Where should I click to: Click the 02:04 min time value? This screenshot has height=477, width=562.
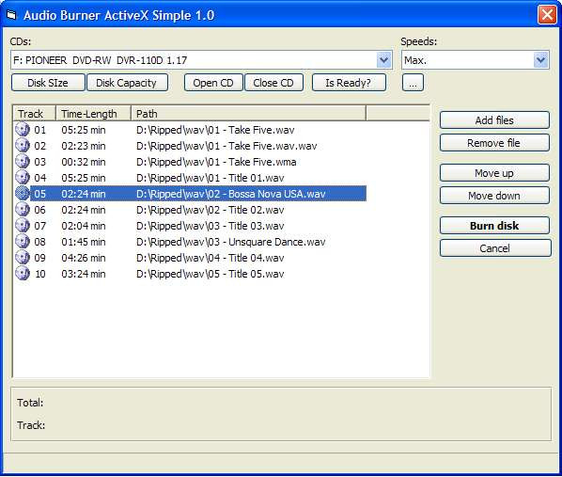(83, 226)
